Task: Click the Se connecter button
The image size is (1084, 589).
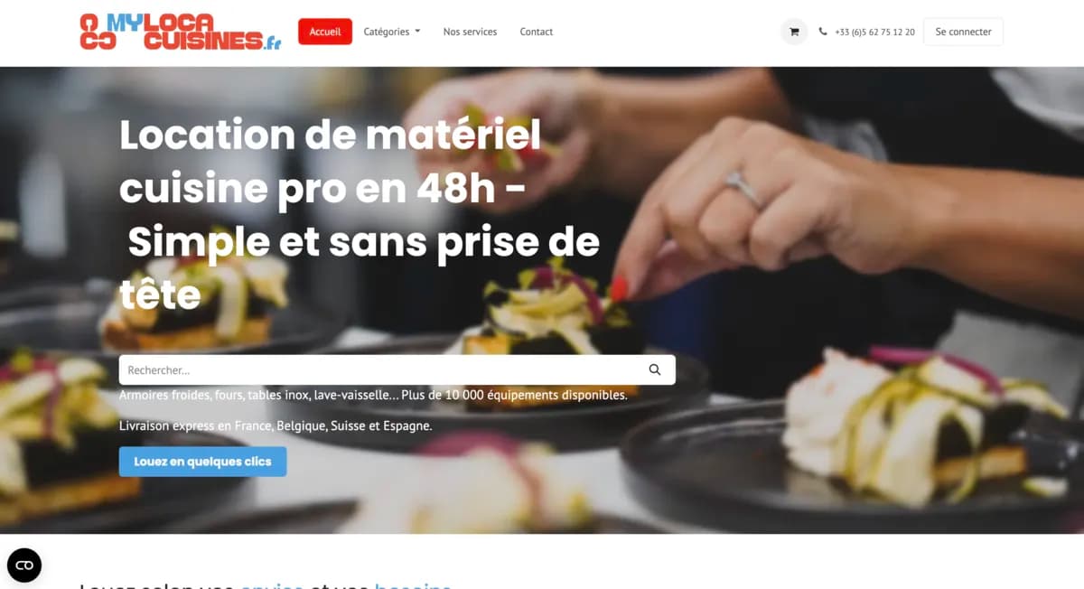Action: pyautogui.click(x=963, y=32)
